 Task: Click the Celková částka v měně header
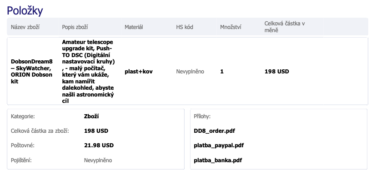click(285, 27)
